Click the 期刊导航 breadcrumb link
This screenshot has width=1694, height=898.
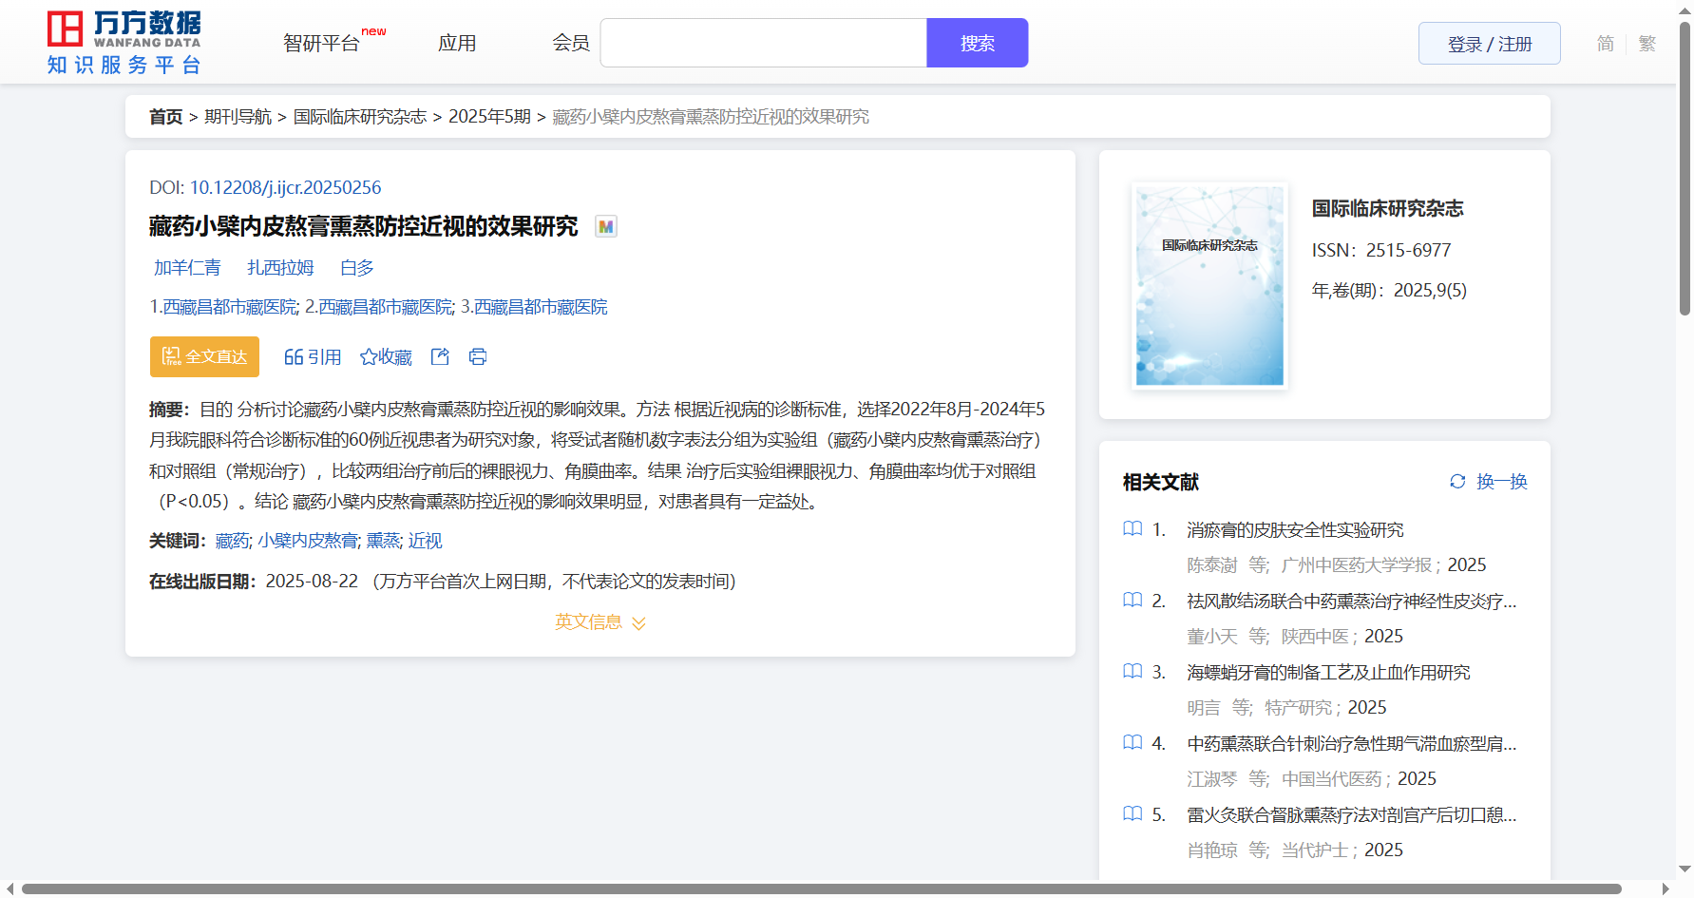click(238, 117)
